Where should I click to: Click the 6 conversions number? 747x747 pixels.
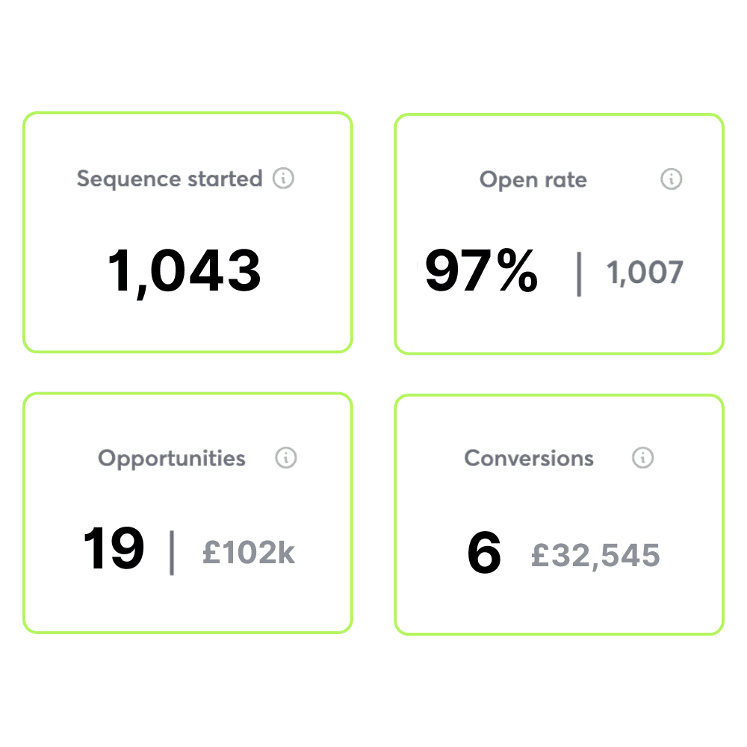[484, 553]
